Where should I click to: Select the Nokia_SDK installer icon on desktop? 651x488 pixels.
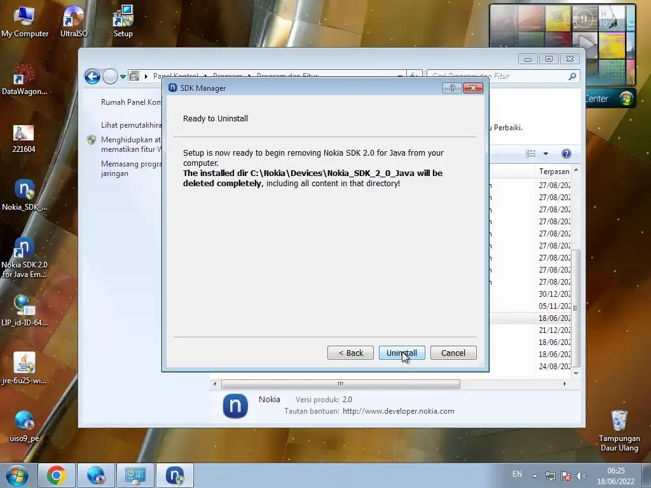click(25, 195)
